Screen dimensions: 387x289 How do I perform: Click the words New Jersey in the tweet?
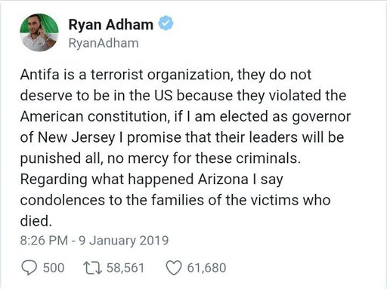click(76, 138)
